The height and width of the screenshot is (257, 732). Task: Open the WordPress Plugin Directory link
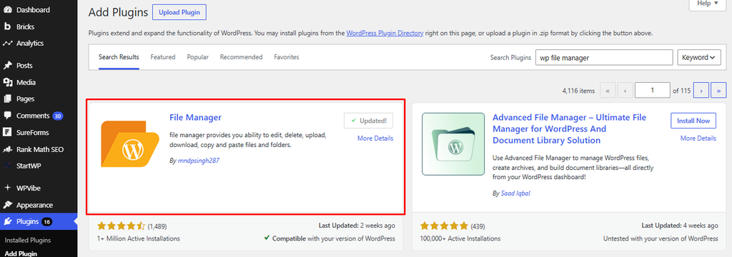point(385,34)
